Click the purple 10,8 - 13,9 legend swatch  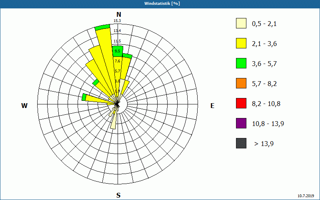[x=241, y=123]
